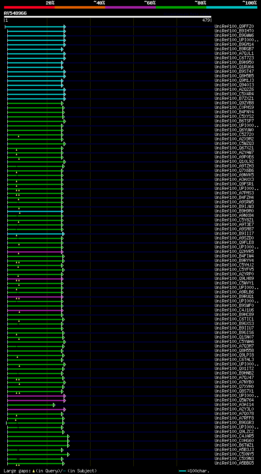This screenshot has width=261, height=474.
Task: Click the cyan alignment bar for B9H9M0
Action: [x=35, y=211]
